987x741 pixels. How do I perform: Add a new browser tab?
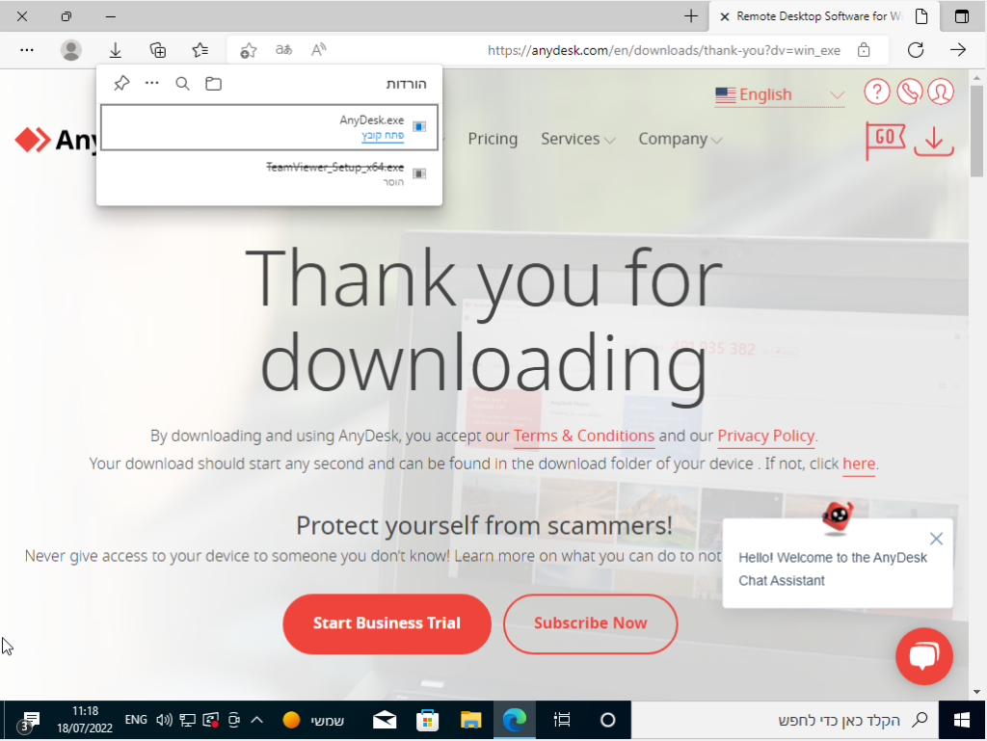(690, 16)
